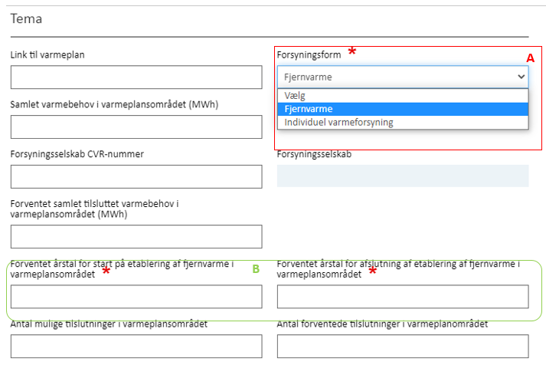Click the afslutning year of establishment field
546x375 pixels.
tap(402, 297)
